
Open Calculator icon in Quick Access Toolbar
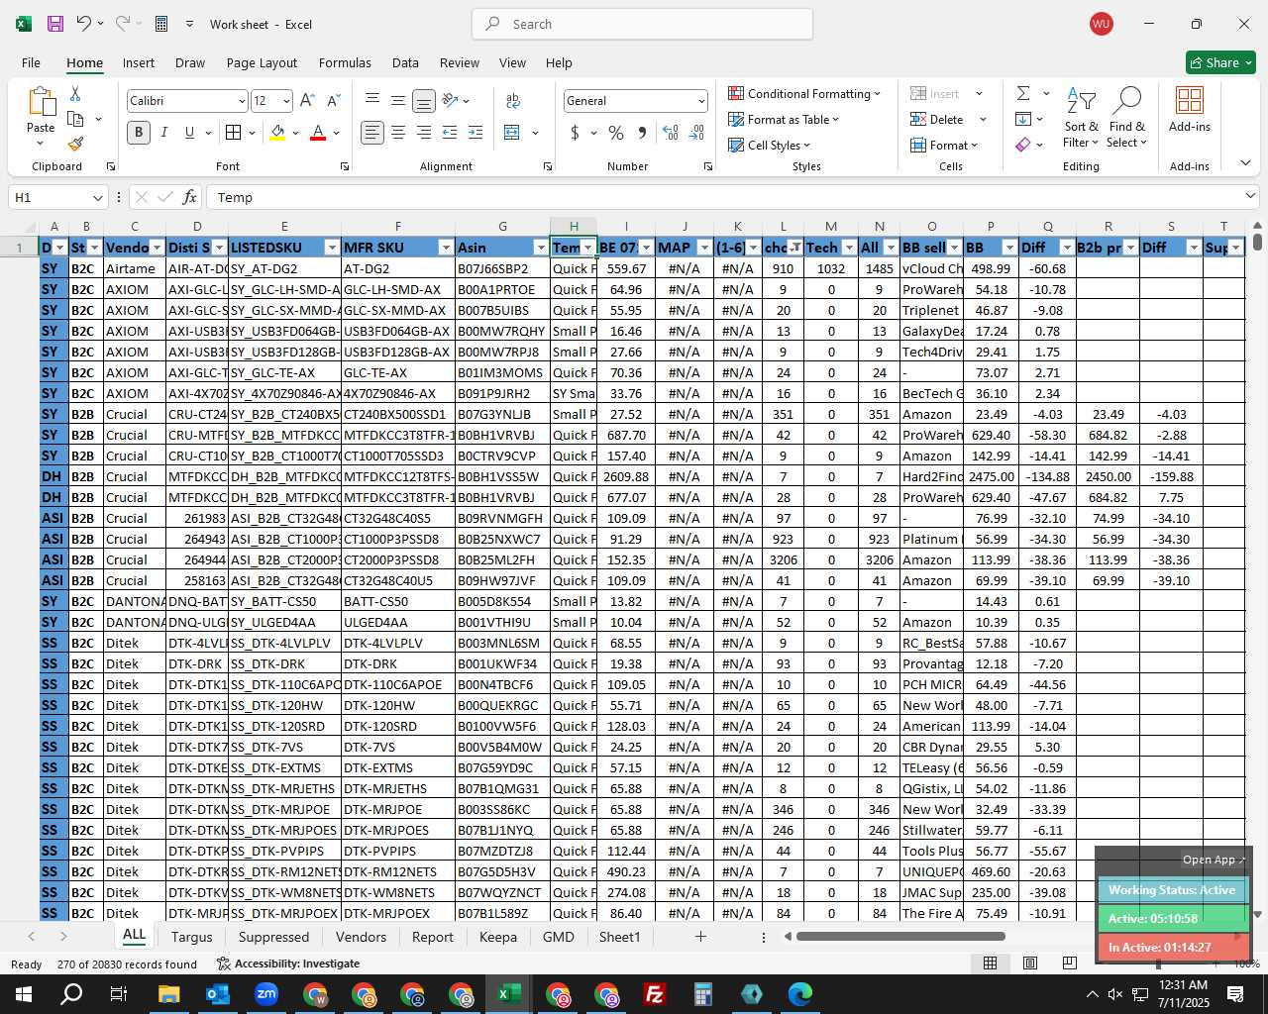pyautogui.click(x=161, y=24)
